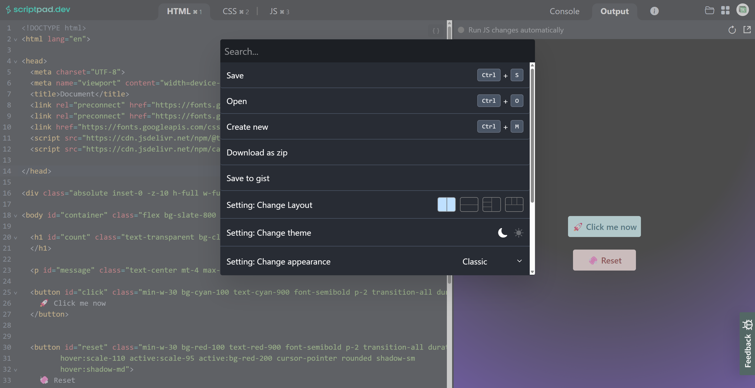Click the S key badge for Save
755x388 pixels.
517,75
